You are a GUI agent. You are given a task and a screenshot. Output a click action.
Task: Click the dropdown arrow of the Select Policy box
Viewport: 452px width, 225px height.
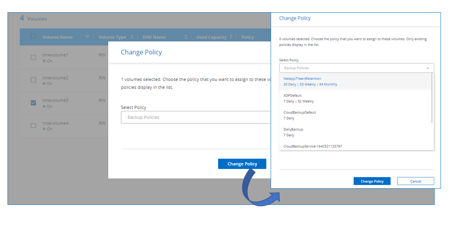tap(428, 68)
